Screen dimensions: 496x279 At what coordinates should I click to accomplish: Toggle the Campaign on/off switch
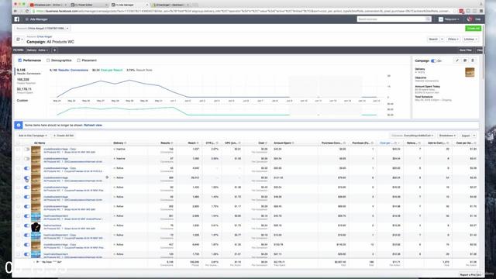434,60
